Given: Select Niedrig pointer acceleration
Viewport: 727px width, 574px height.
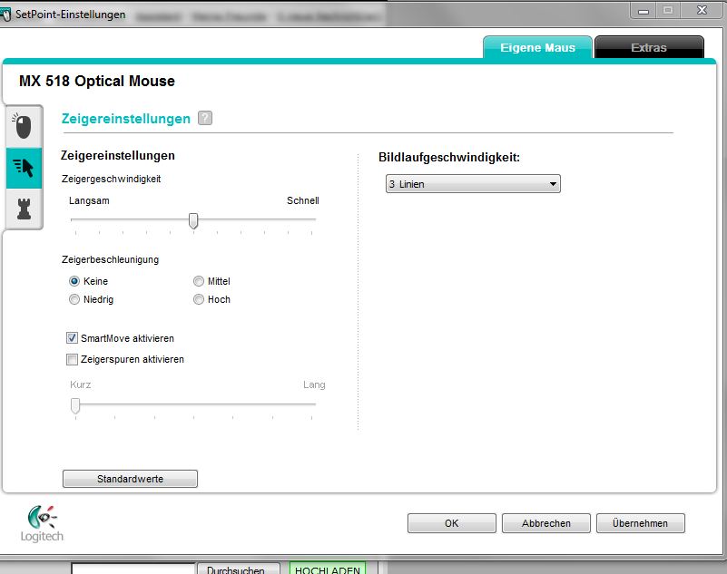Looking at the screenshot, I should tap(74, 299).
